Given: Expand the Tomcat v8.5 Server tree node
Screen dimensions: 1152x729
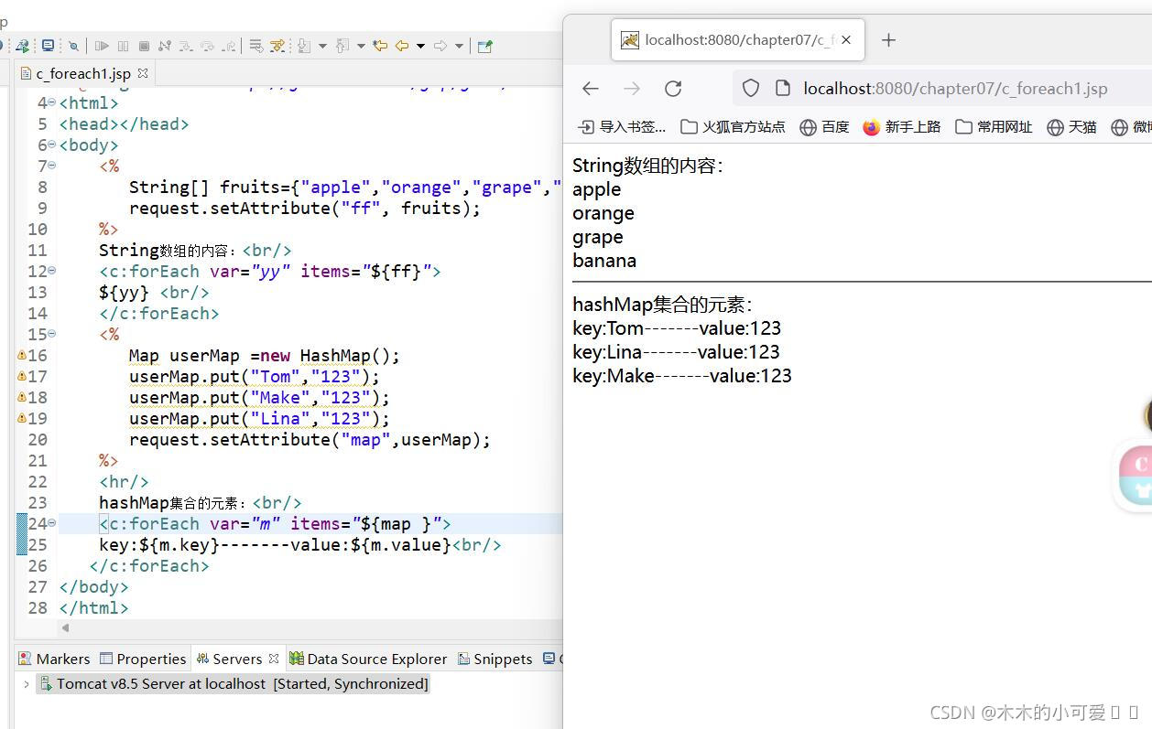Looking at the screenshot, I should 25,683.
